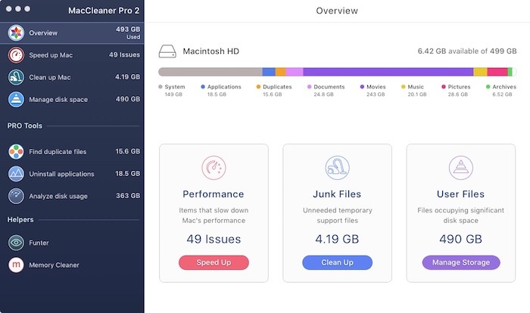Launch the Memory Cleaner helper
Image resolution: width=530 pixels, height=313 pixels.
(72, 265)
